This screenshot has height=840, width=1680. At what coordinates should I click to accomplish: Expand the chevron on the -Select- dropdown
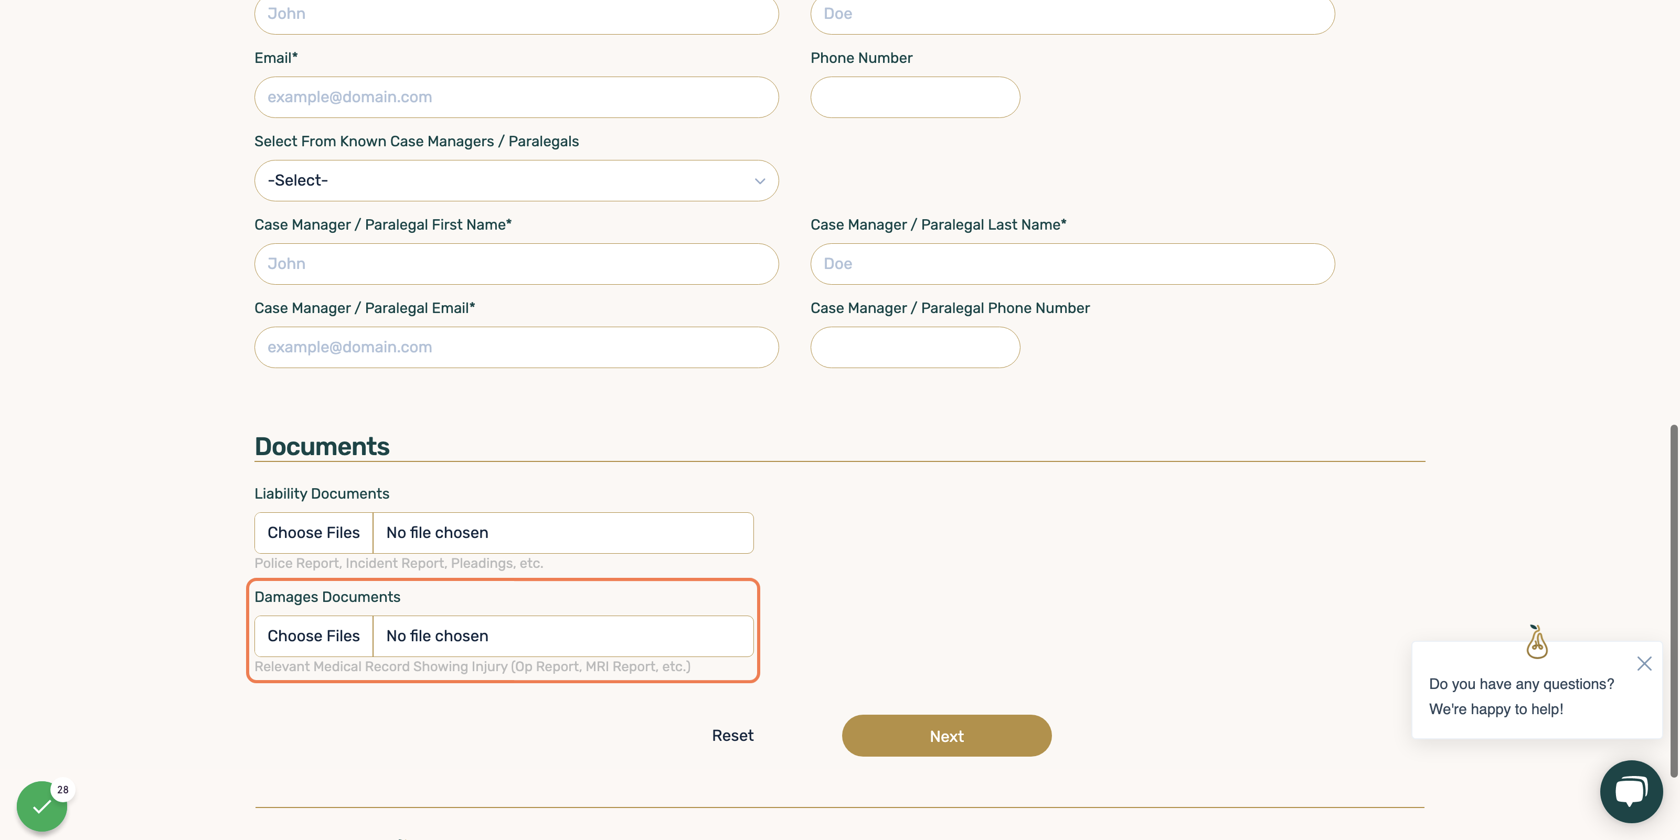pyautogui.click(x=760, y=181)
